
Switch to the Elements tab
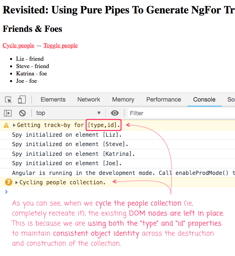[53, 100]
